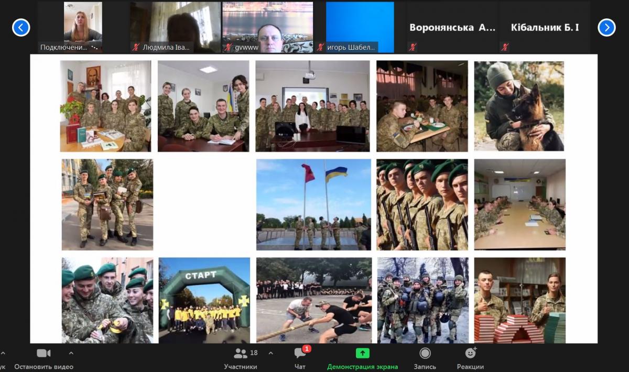Screen dimensions: 629x372
Task: Select the Подключение participant video tile
Action: tap(83, 27)
